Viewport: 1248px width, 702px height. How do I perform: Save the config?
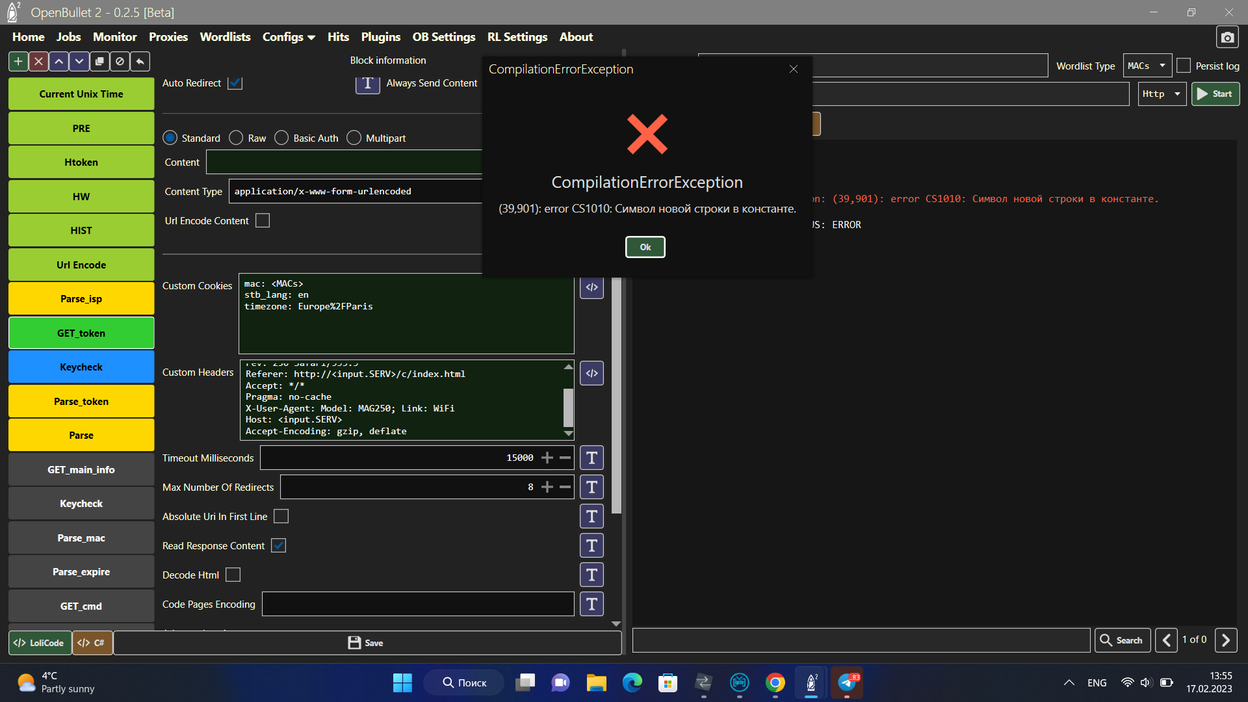tap(367, 643)
